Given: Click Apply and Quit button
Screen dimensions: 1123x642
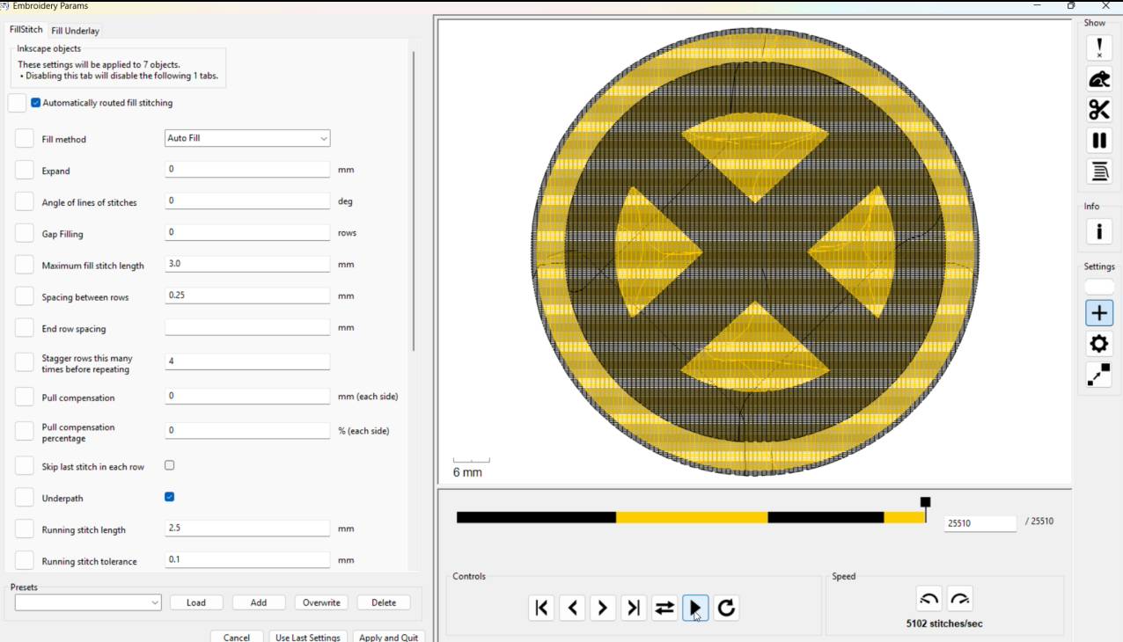Looking at the screenshot, I should (389, 637).
